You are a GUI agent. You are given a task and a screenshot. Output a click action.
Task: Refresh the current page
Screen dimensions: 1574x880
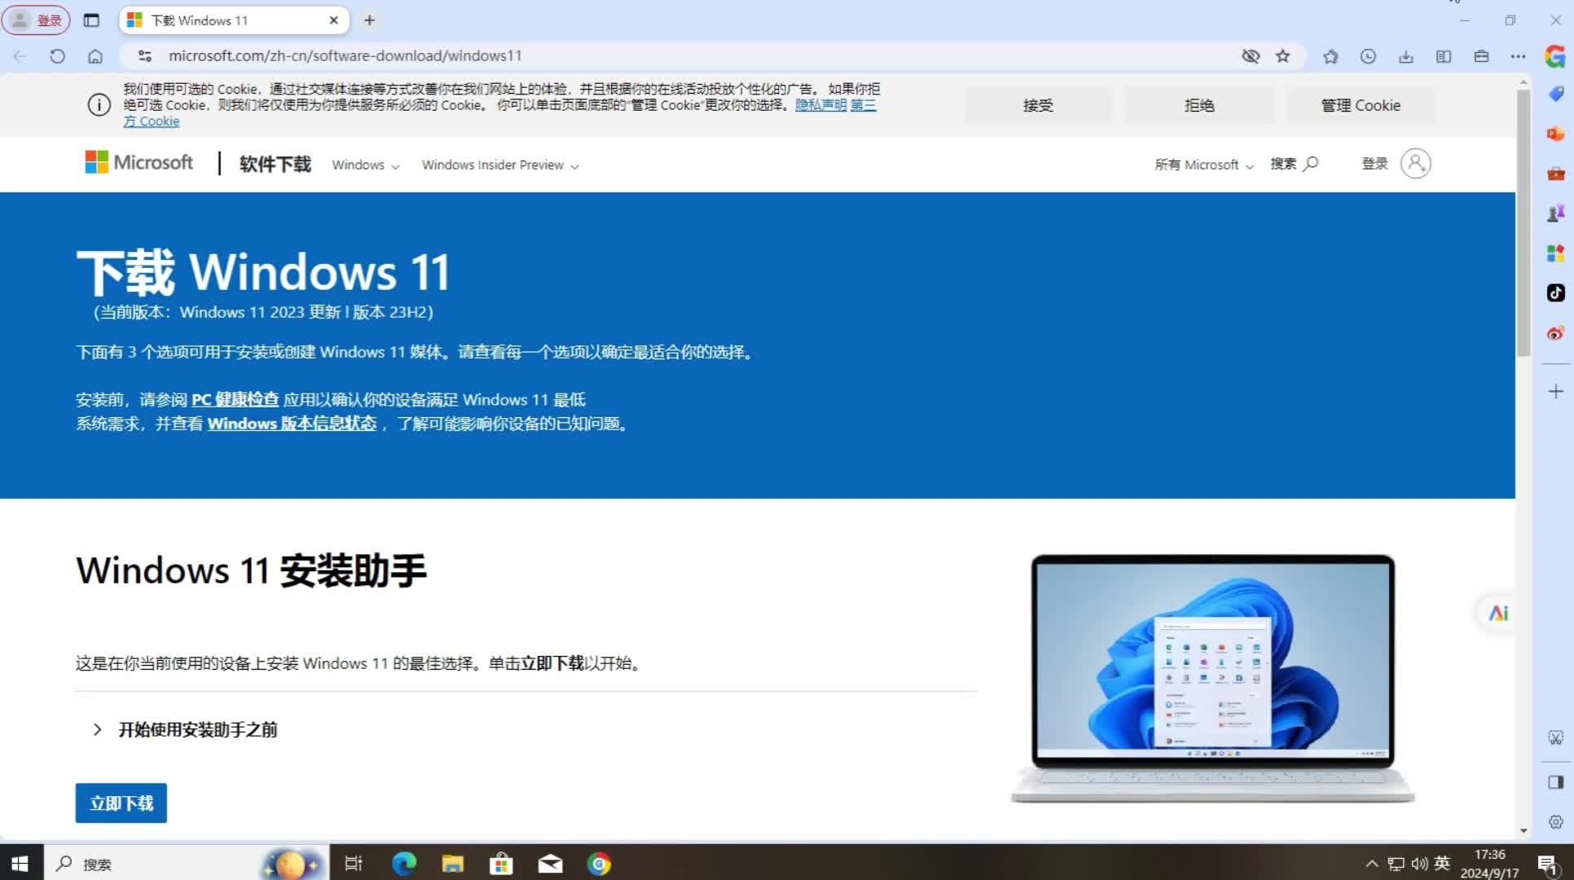(x=57, y=56)
